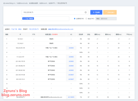Remove the selected node tag via its x

[x=24, y=19]
